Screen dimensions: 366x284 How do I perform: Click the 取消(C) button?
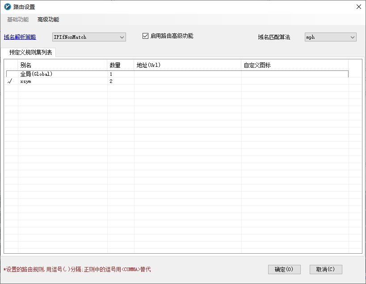coord(326,269)
